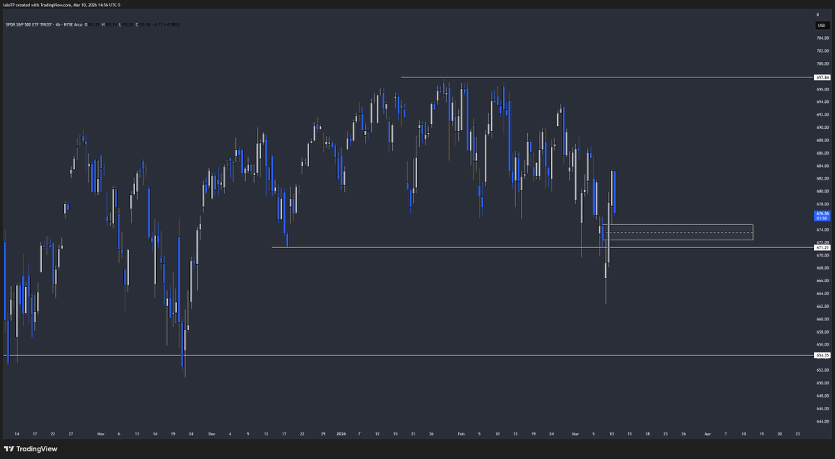
Task: Select the 671.21 price label
Action: click(x=822, y=247)
